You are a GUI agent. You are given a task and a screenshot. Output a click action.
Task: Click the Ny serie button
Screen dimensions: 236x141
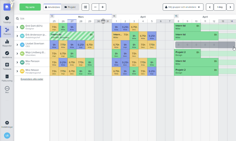point(30,7)
